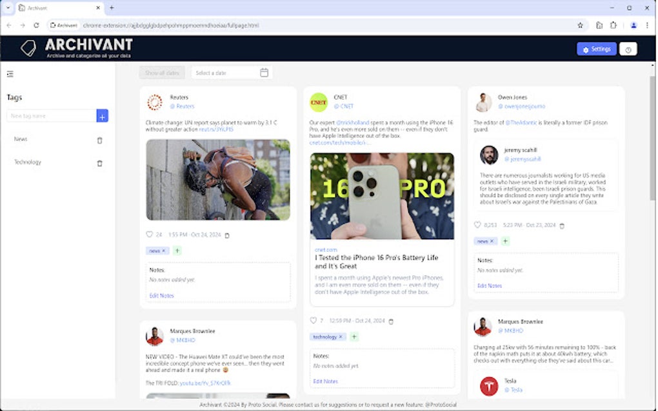Filter by the Technology tag in sidebar
The image size is (658, 411).
[28, 162]
